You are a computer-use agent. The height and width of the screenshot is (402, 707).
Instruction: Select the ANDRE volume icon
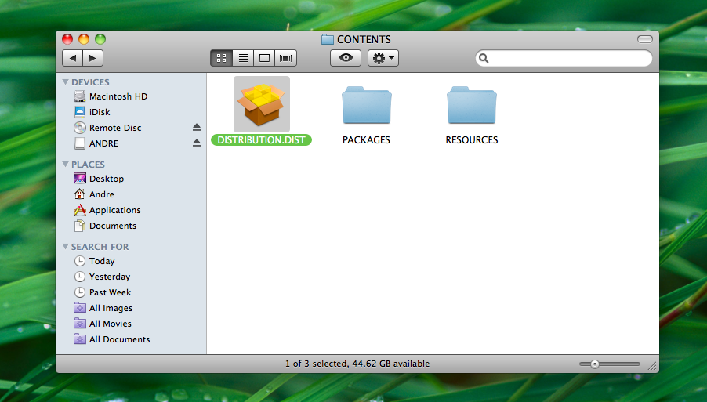(x=80, y=143)
